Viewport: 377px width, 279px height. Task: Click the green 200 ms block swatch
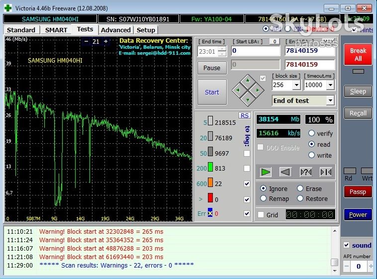[210, 167]
